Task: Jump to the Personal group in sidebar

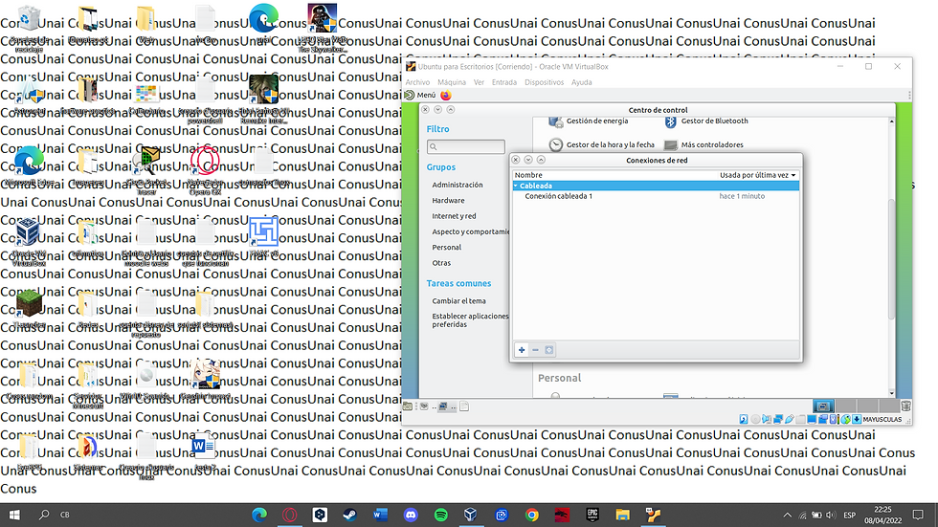Action: (x=446, y=248)
